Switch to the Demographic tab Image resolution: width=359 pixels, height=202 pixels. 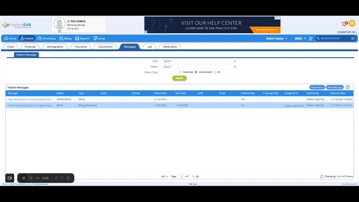point(55,47)
